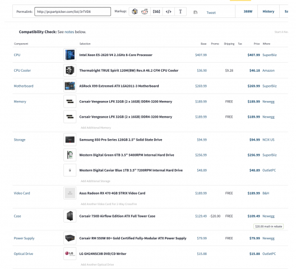The height and width of the screenshot is (269, 296).
Task: Select the HTML code markup icon
Action: pyautogui.click(x=168, y=12)
